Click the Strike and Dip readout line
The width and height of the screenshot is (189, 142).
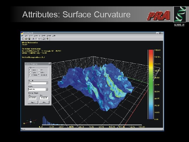(x=34, y=53)
